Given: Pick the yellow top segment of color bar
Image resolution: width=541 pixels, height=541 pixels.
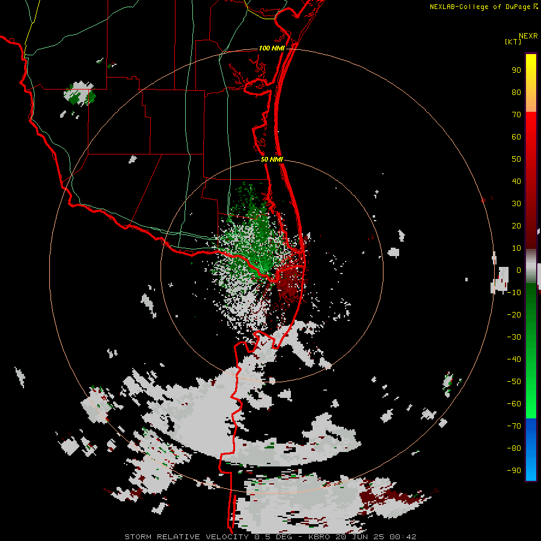Looking at the screenshot, I should point(531,83).
